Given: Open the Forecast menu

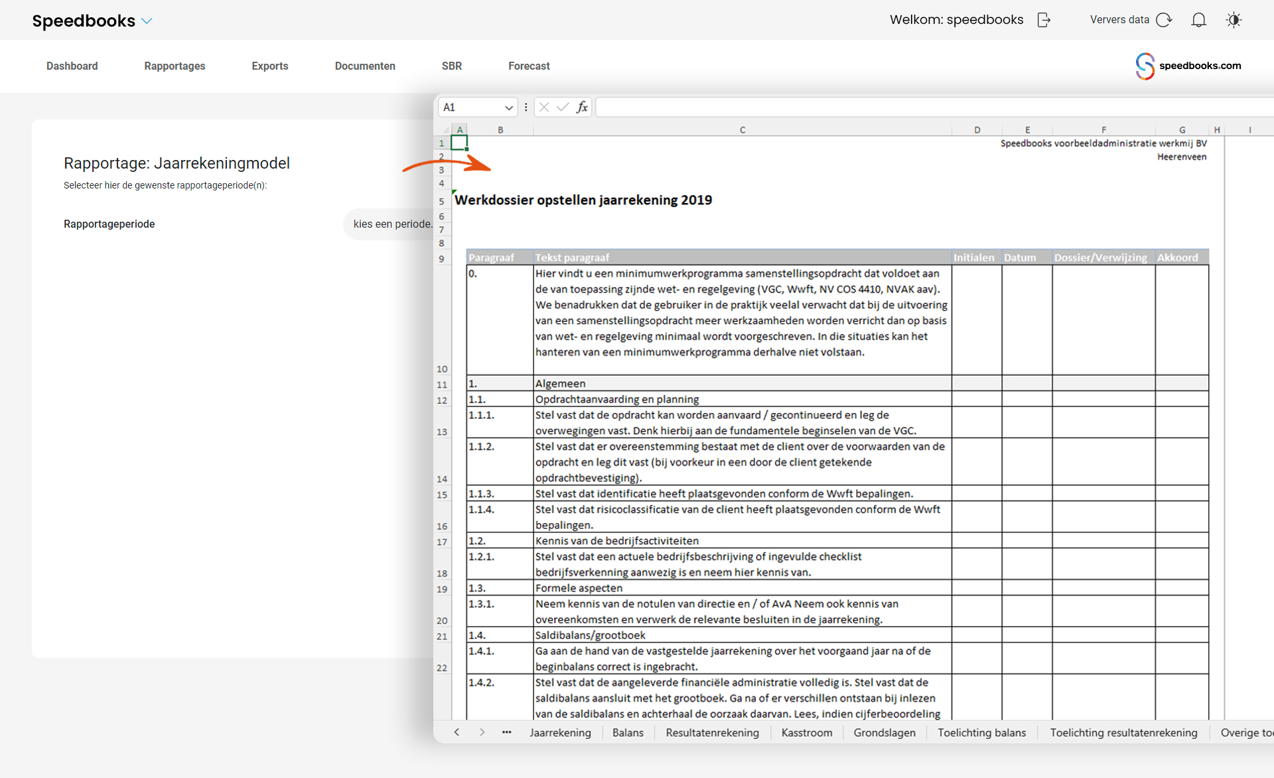Looking at the screenshot, I should tap(529, 66).
